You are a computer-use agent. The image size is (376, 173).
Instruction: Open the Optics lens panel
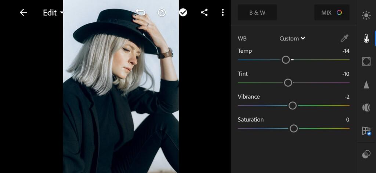click(x=366, y=108)
